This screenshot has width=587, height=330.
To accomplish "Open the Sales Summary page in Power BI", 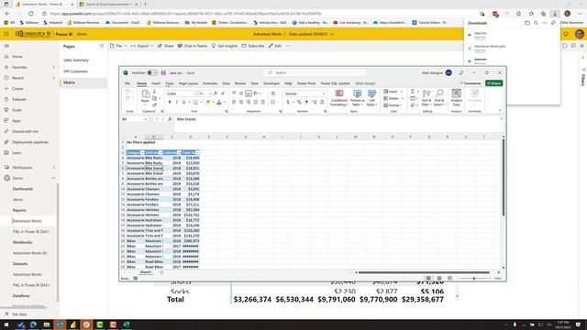I will [76, 60].
